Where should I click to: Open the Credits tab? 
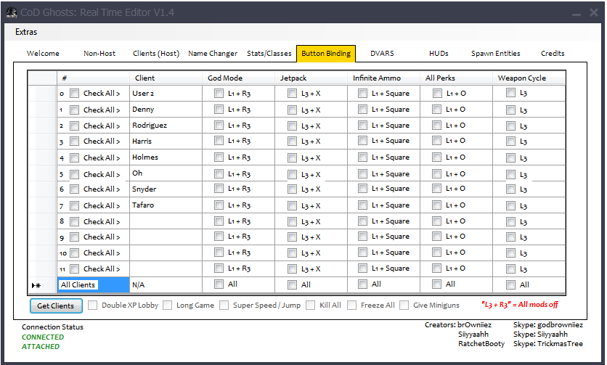coord(553,54)
